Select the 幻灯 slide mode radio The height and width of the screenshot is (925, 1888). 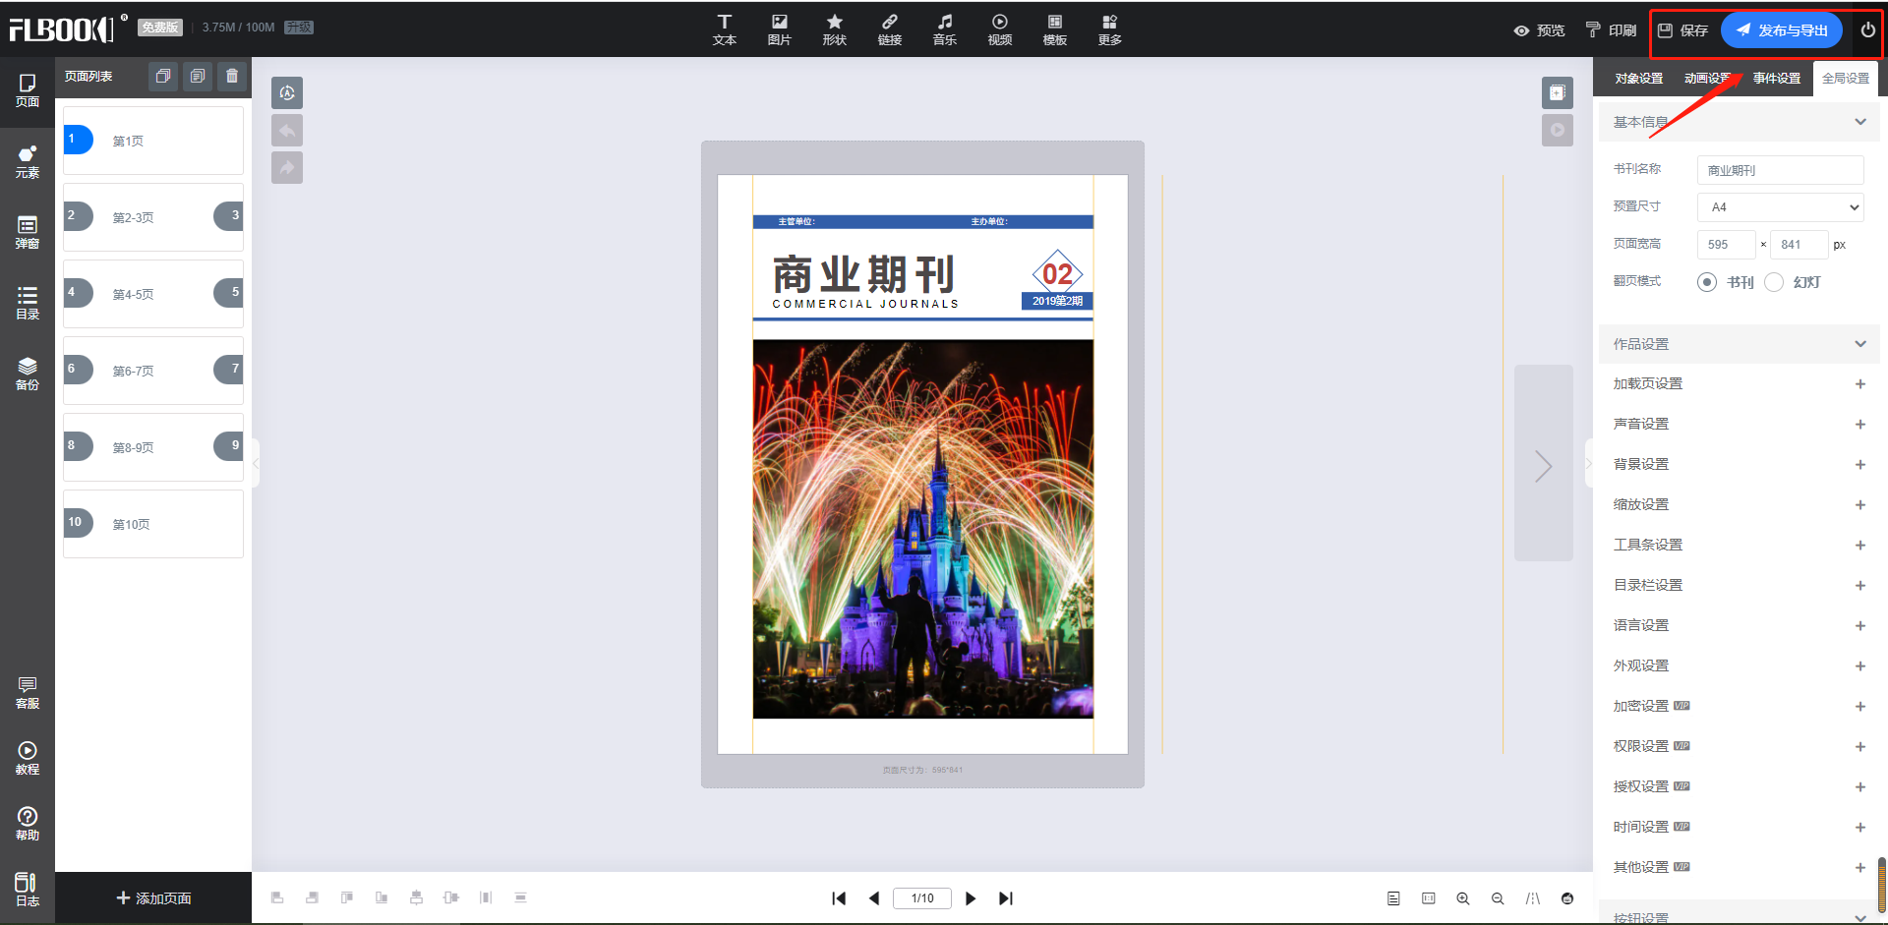1774,282
